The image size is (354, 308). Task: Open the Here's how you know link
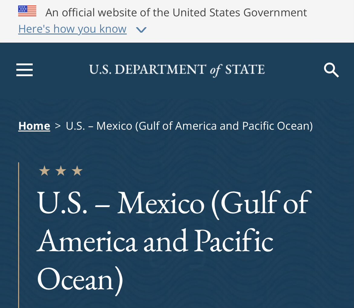[72, 29]
